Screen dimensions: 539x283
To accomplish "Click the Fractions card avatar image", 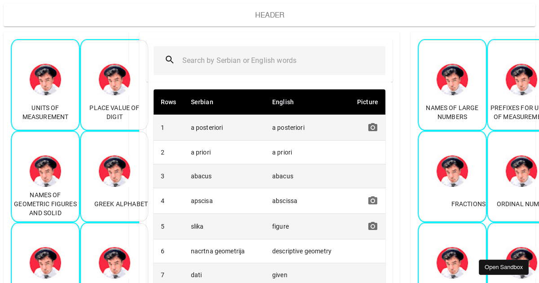I will pyautogui.click(x=452, y=171).
